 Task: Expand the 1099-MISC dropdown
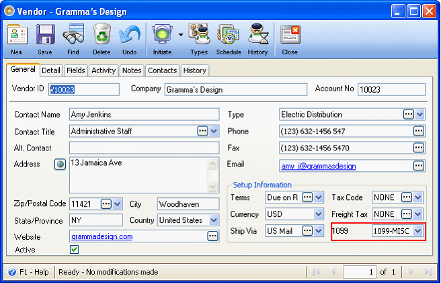click(x=417, y=231)
